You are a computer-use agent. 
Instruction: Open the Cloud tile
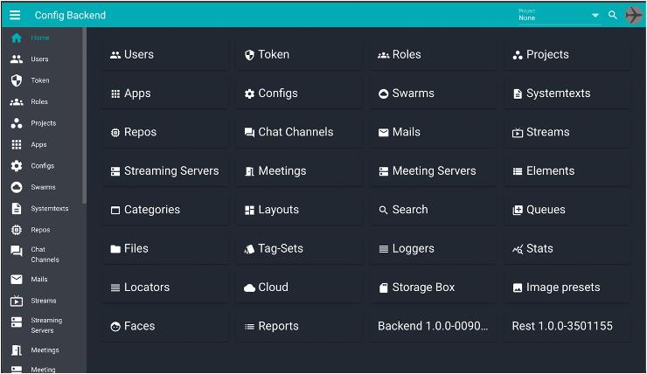[x=299, y=287]
